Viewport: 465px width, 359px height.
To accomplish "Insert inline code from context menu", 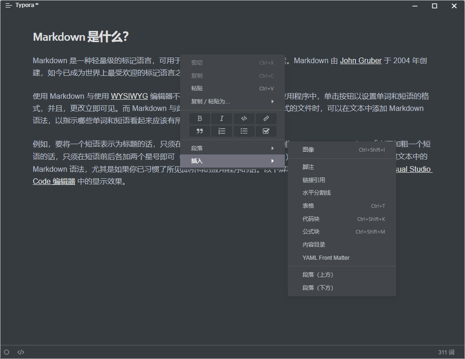I will 244,118.
